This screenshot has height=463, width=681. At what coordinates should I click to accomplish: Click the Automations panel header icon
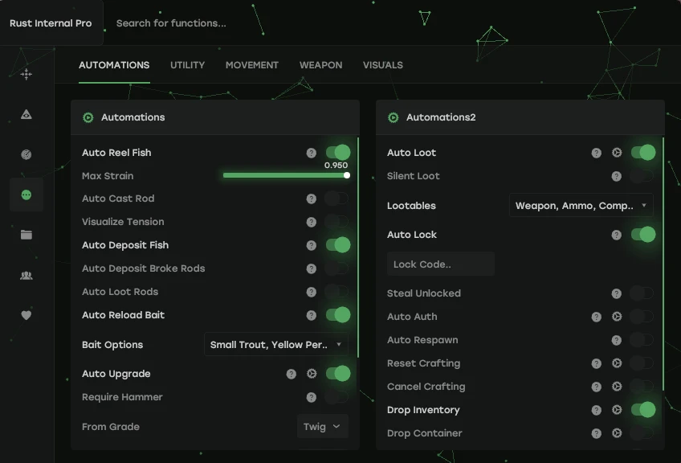tap(88, 117)
